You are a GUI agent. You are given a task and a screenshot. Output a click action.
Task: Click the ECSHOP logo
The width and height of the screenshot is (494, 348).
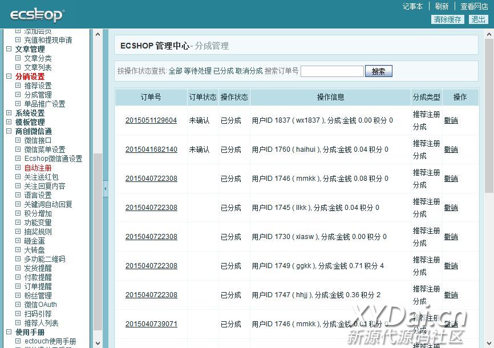tap(37, 14)
